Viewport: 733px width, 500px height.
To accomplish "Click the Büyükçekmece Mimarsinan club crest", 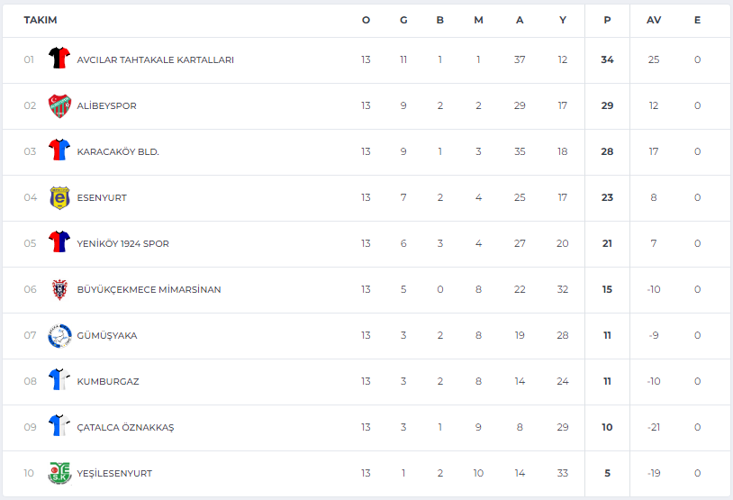I will pyautogui.click(x=59, y=289).
